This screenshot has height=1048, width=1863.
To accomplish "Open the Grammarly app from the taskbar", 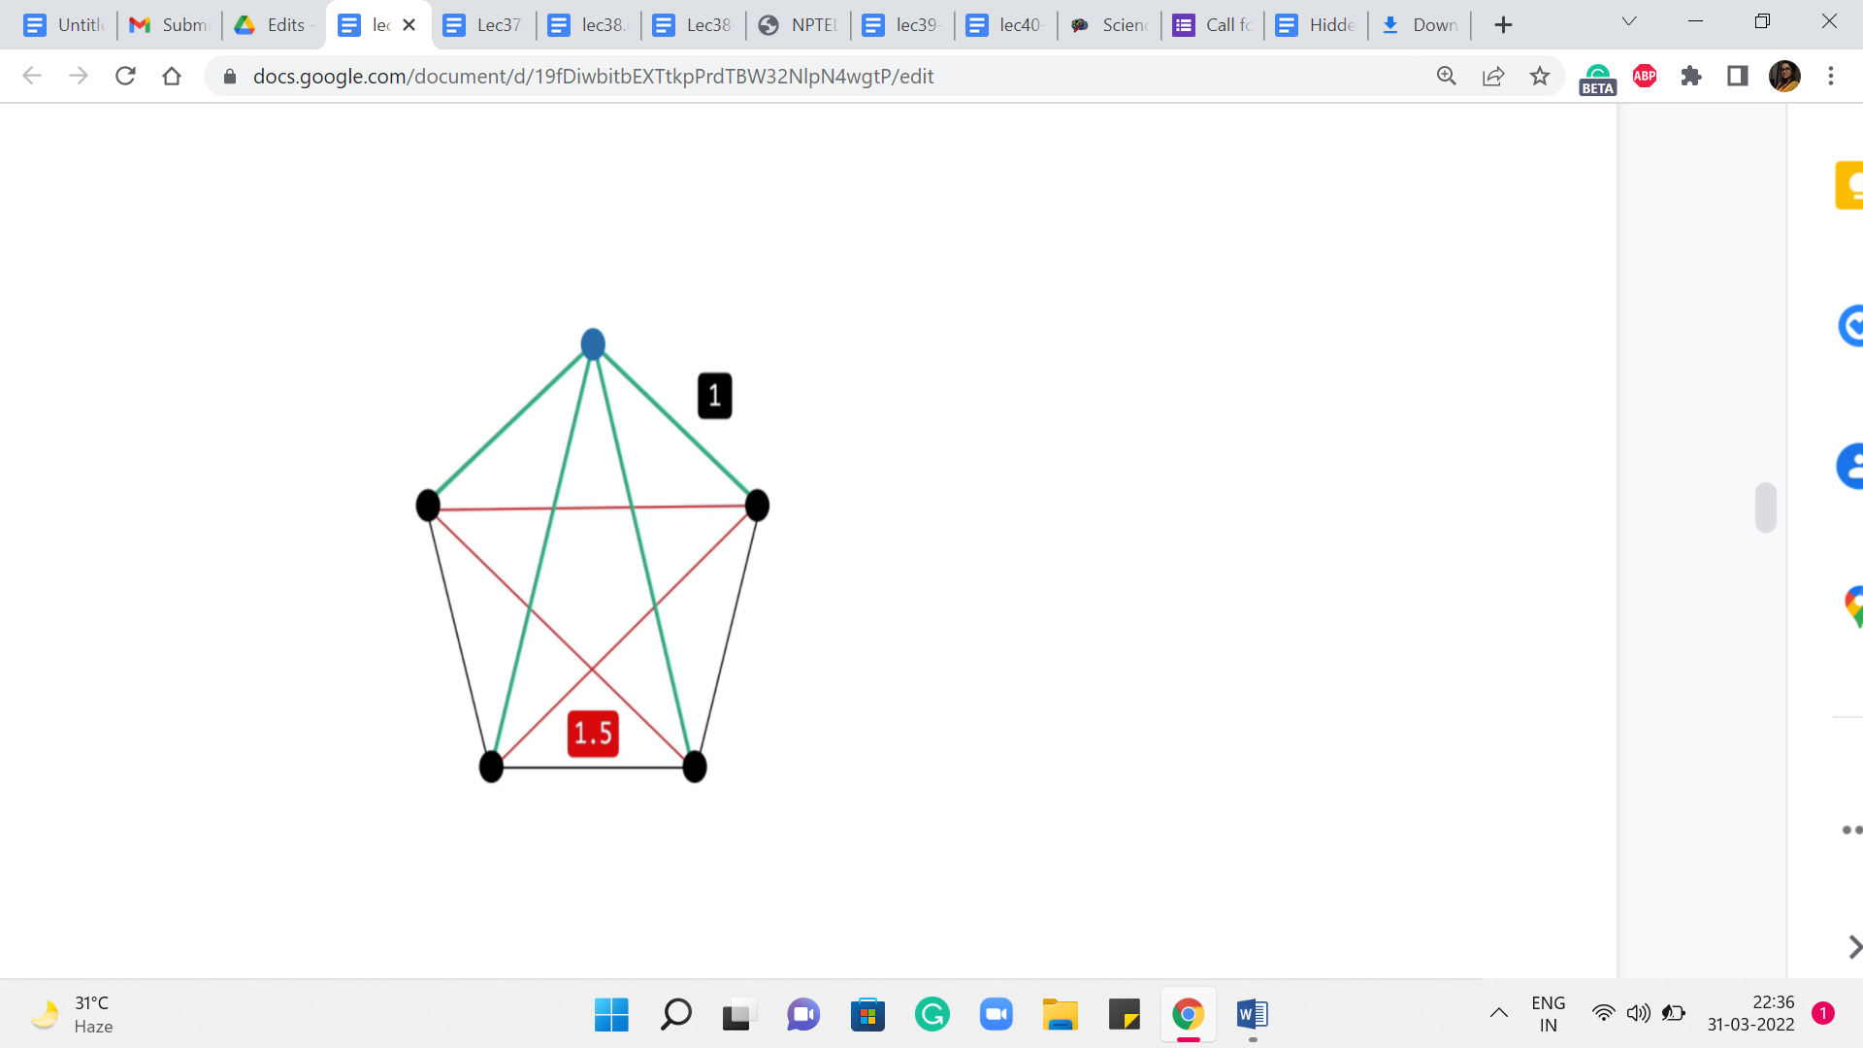I will tap(931, 1014).
